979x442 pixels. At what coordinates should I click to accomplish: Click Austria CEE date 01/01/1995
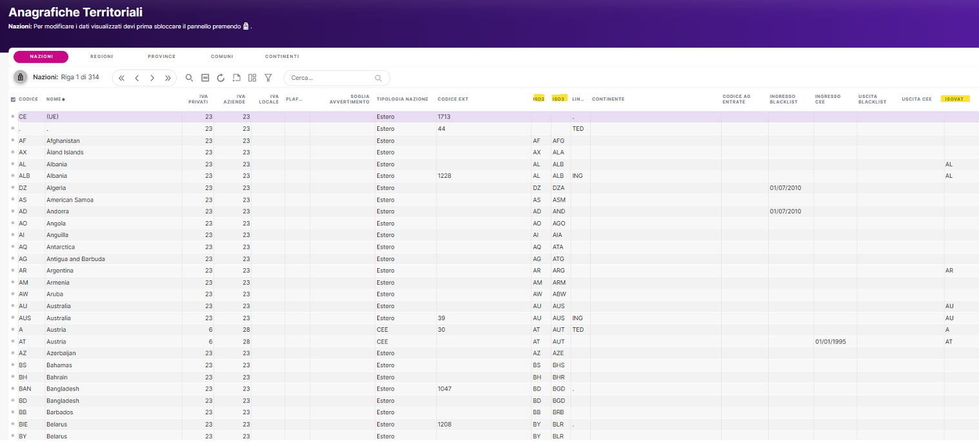[831, 341]
